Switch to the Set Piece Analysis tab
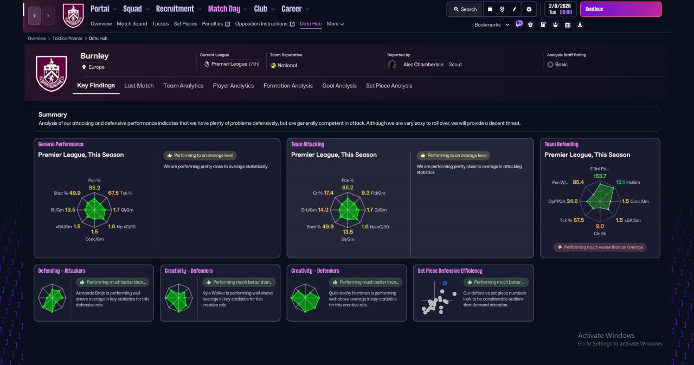 [389, 86]
